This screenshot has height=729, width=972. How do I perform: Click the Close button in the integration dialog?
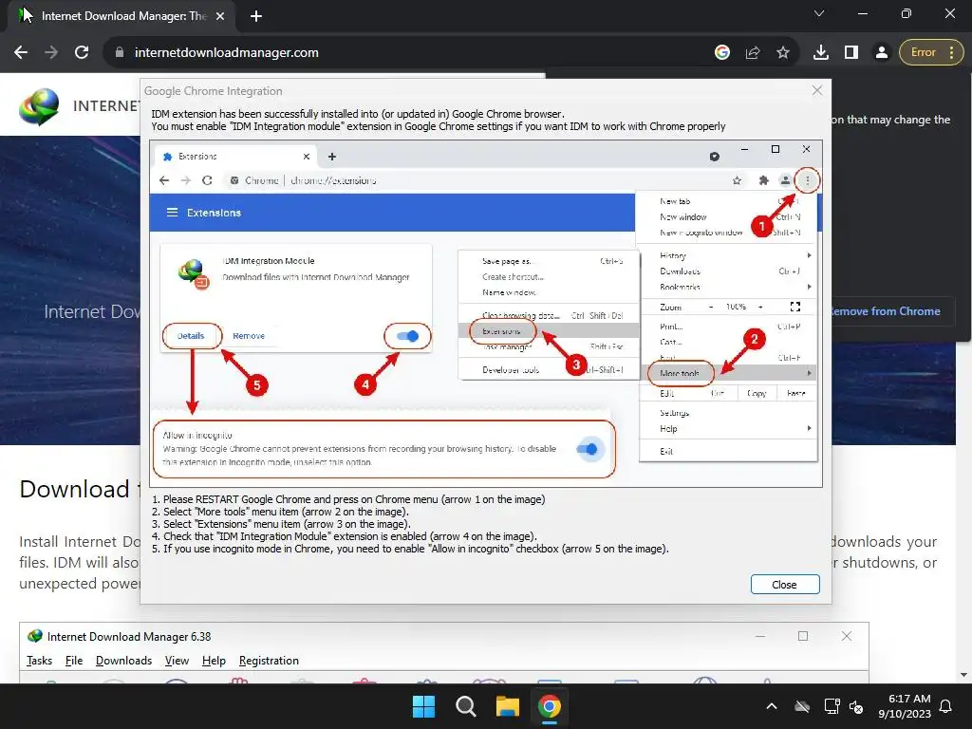[x=785, y=585]
